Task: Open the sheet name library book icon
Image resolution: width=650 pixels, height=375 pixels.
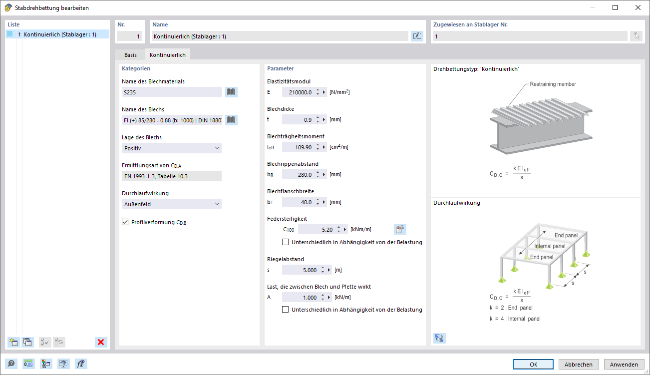Action: tap(231, 120)
